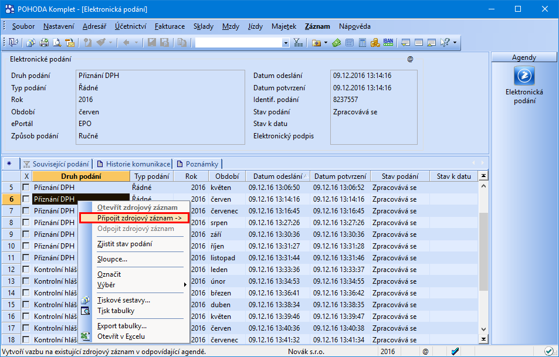
Task: Open dropdown arrow next to help cursor icon
Action: 455,42
